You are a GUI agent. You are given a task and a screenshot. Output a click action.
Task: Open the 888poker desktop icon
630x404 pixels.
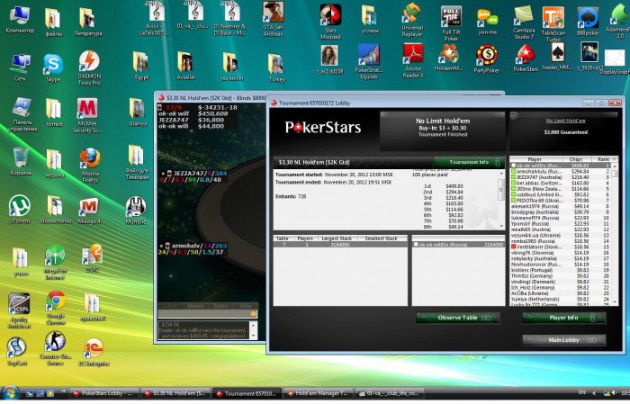click(588, 22)
